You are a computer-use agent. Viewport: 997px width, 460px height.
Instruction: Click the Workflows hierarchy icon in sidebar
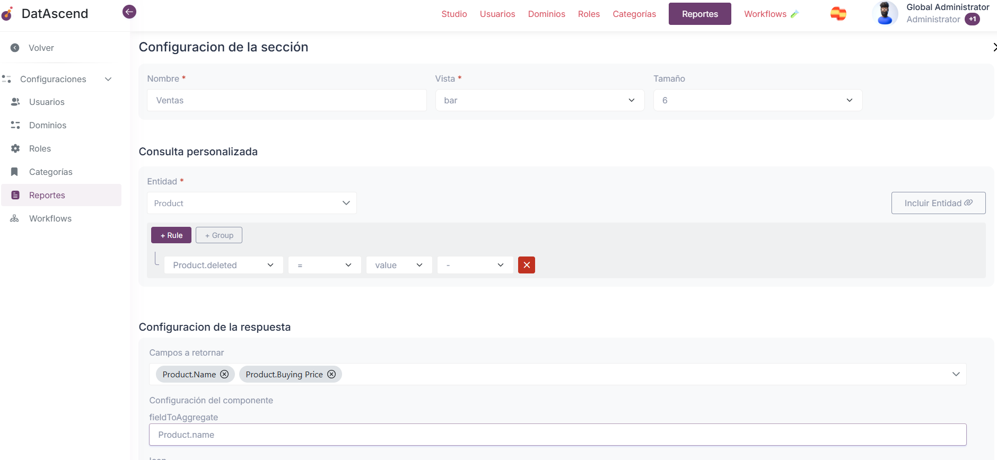(x=15, y=218)
